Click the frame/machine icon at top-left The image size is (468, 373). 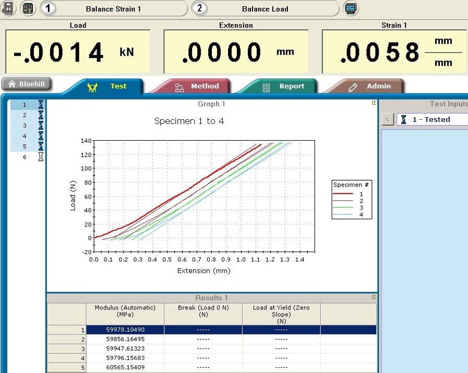[x=9, y=8]
